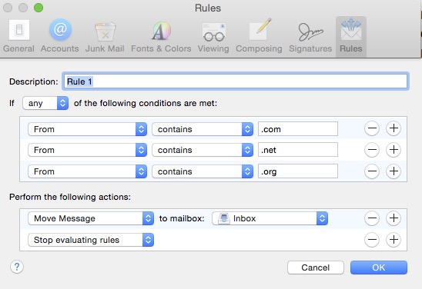422x289 pixels.
Task: Open the General preferences pane
Action: [18, 36]
